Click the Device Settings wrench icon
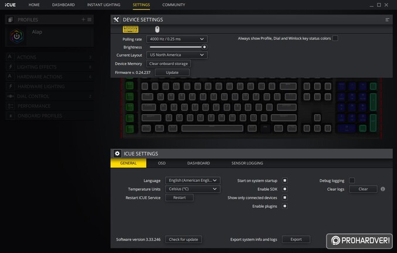This screenshot has height=253, width=397. pos(116,20)
